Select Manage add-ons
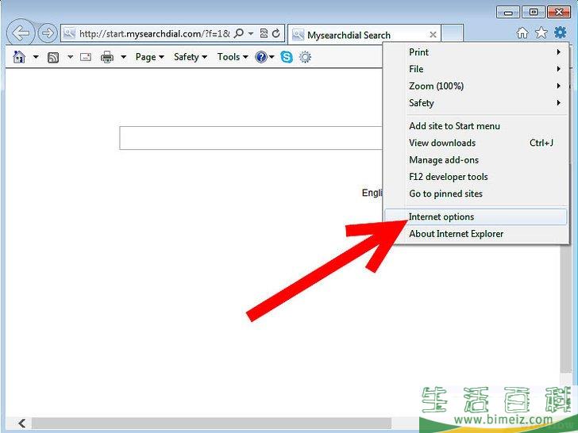Viewport: 578px width, 433px height. click(476, 160)
